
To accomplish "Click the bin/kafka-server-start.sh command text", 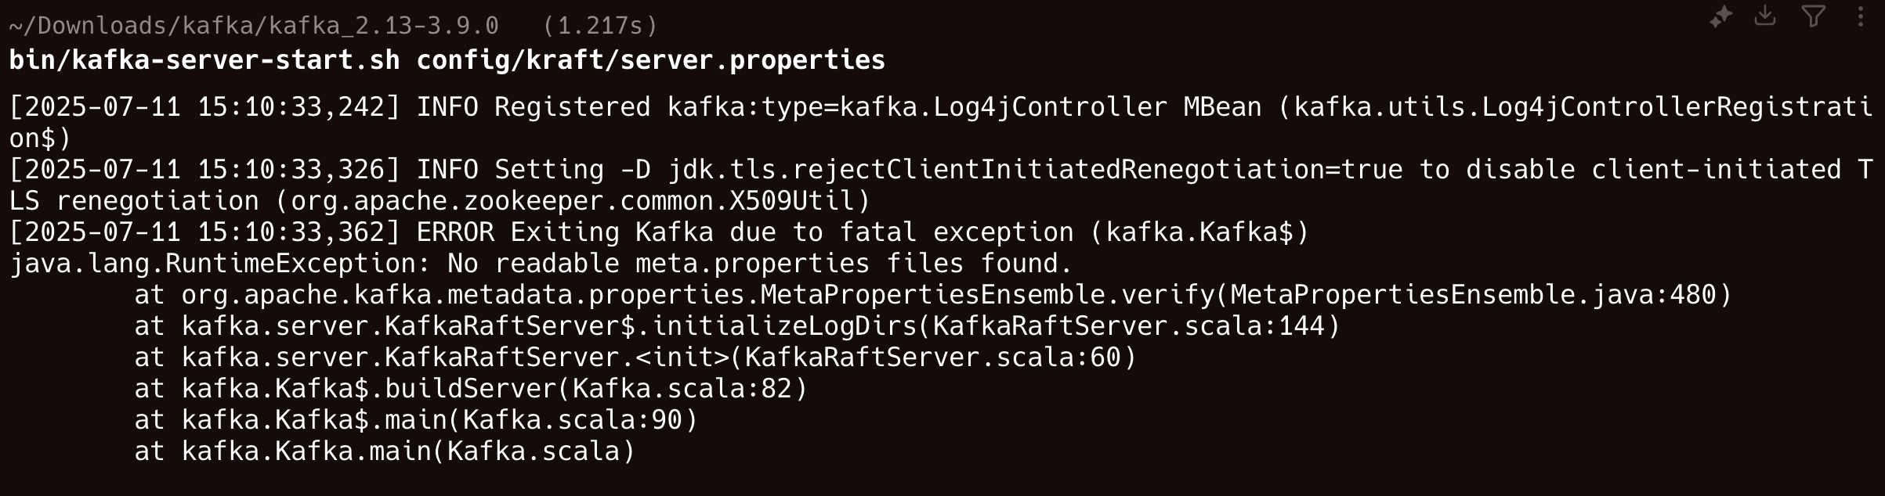I will point(204,60).
